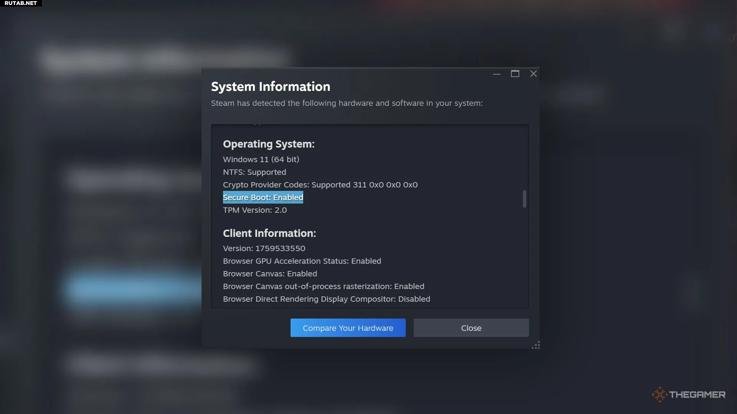Image resolution: width=737 pixels, height=414 pixels.
Task: Minimize the System Information dialog
Action: pyautogui.click(x=497, y=74)
